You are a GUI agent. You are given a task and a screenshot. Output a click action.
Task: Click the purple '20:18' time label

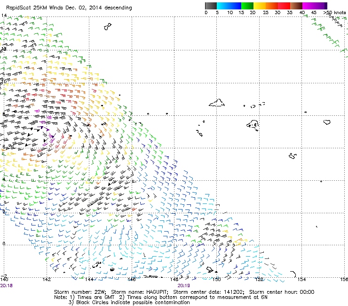(6, 286)
